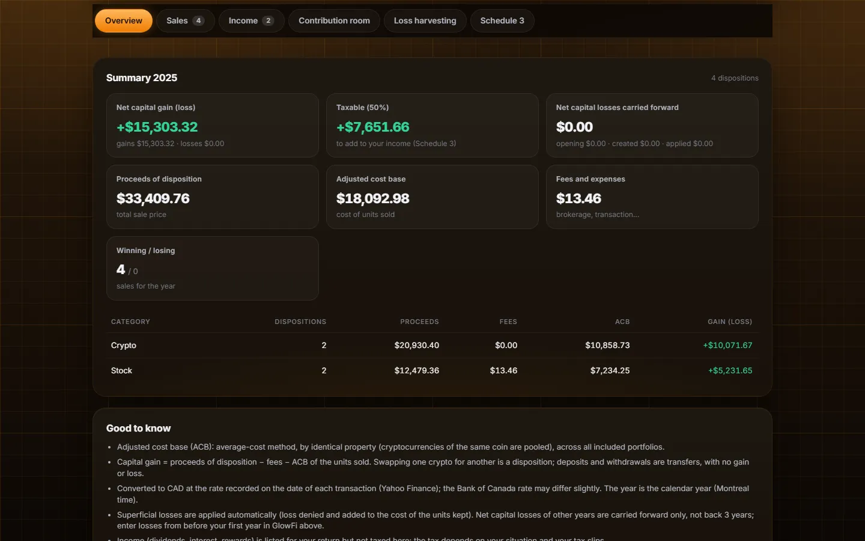Click the CATEGORY column header
Viewport: 865px width, 541px height.
coord(130,322)
